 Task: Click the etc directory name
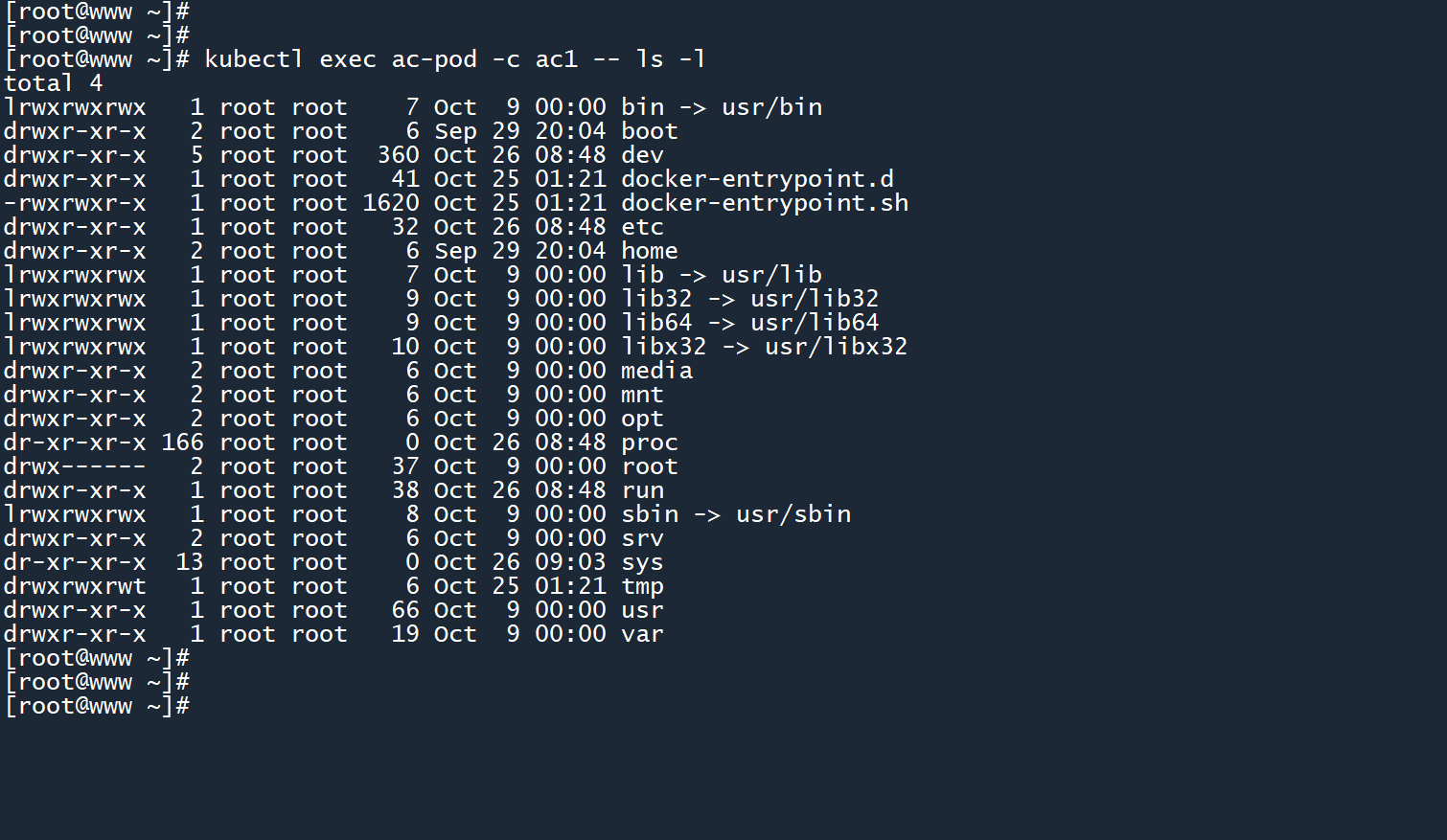[642, 227]
